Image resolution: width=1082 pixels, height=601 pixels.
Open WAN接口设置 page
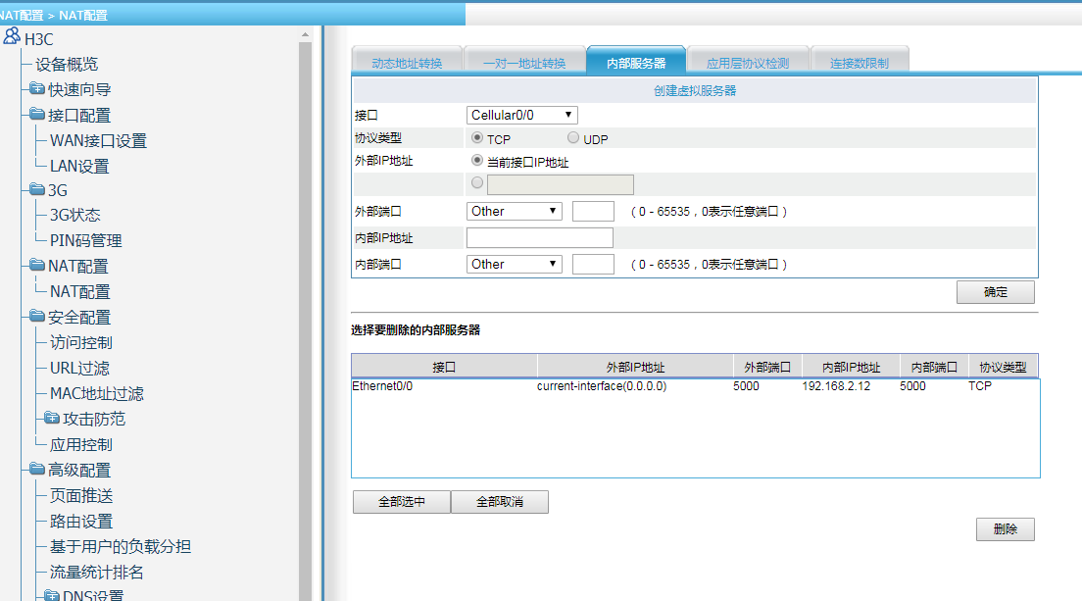[98, 141]
